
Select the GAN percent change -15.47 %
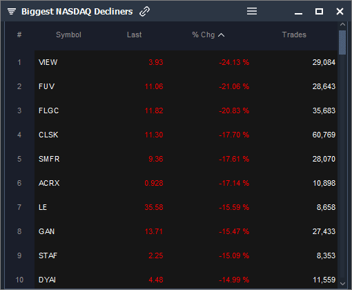234,231
